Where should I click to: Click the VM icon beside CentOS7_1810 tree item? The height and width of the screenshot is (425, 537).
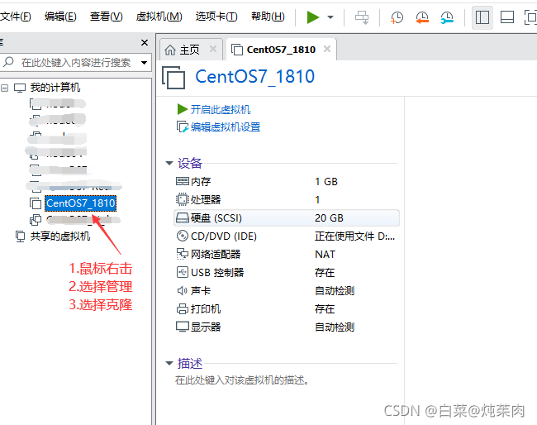point(36,203)
